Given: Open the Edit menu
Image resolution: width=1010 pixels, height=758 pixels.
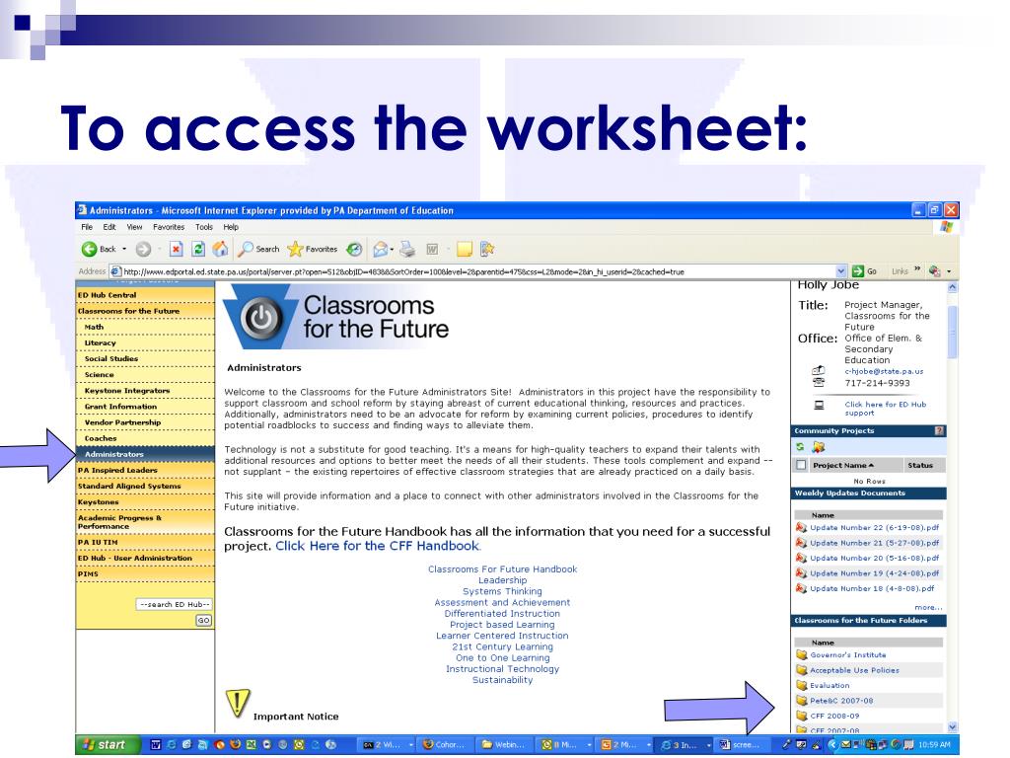Looking at the screenshot, I should tap(109, 227).
